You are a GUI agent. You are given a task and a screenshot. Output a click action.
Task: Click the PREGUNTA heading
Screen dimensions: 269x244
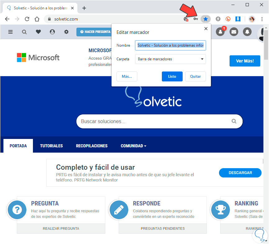coord(45,204)
